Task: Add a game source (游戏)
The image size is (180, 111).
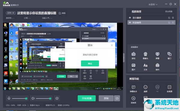Action: click(x=133, y=56)
